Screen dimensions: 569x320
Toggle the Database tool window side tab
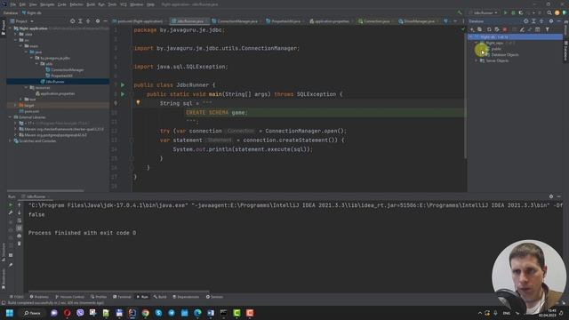click(x=565, y=50)
